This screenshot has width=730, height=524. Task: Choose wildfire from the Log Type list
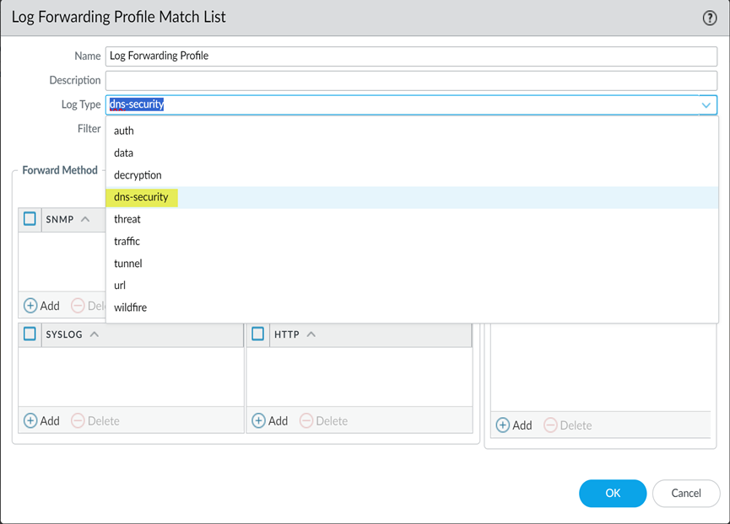click(x=131, y=307)
